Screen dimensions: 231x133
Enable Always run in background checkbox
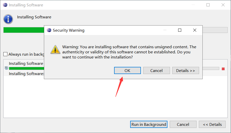click(x=5, y=54)
